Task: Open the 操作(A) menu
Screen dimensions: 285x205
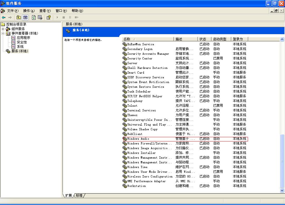Action: [29, 11]
